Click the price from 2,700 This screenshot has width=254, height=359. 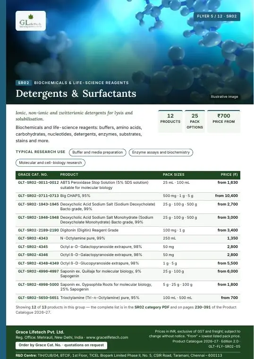[228, 204]
